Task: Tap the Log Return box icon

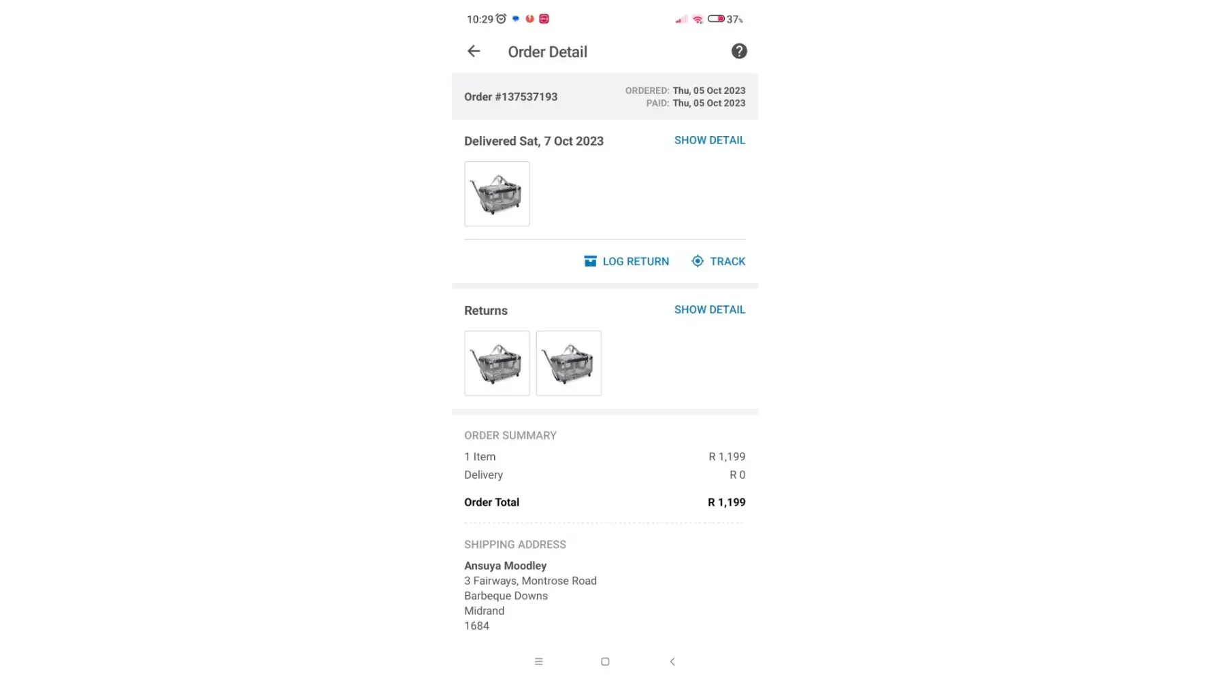Action: coord(590,261)
